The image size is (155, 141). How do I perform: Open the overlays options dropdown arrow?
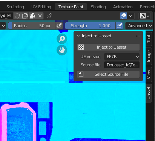pyautogui.click(x=130, y=16)
